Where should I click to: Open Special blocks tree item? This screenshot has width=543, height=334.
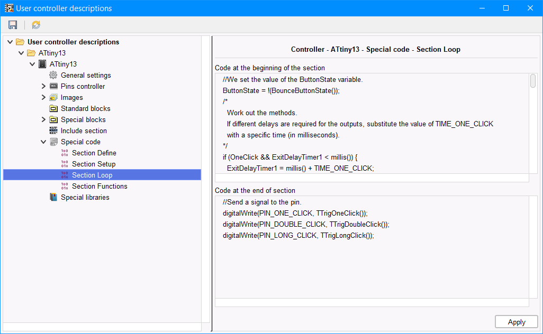(x=83, y=119)
